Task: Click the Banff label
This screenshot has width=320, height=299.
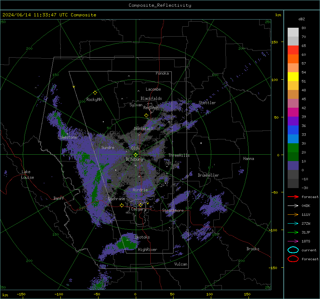Action: click(x=59, y=198)
